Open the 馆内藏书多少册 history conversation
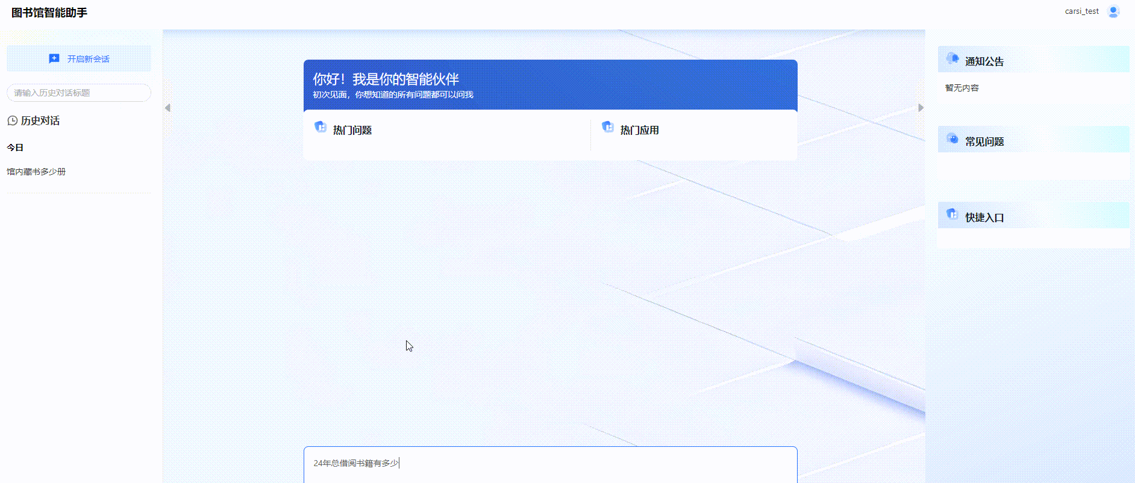Screen dimensions: 1135x483 click(x=36, y=172)
